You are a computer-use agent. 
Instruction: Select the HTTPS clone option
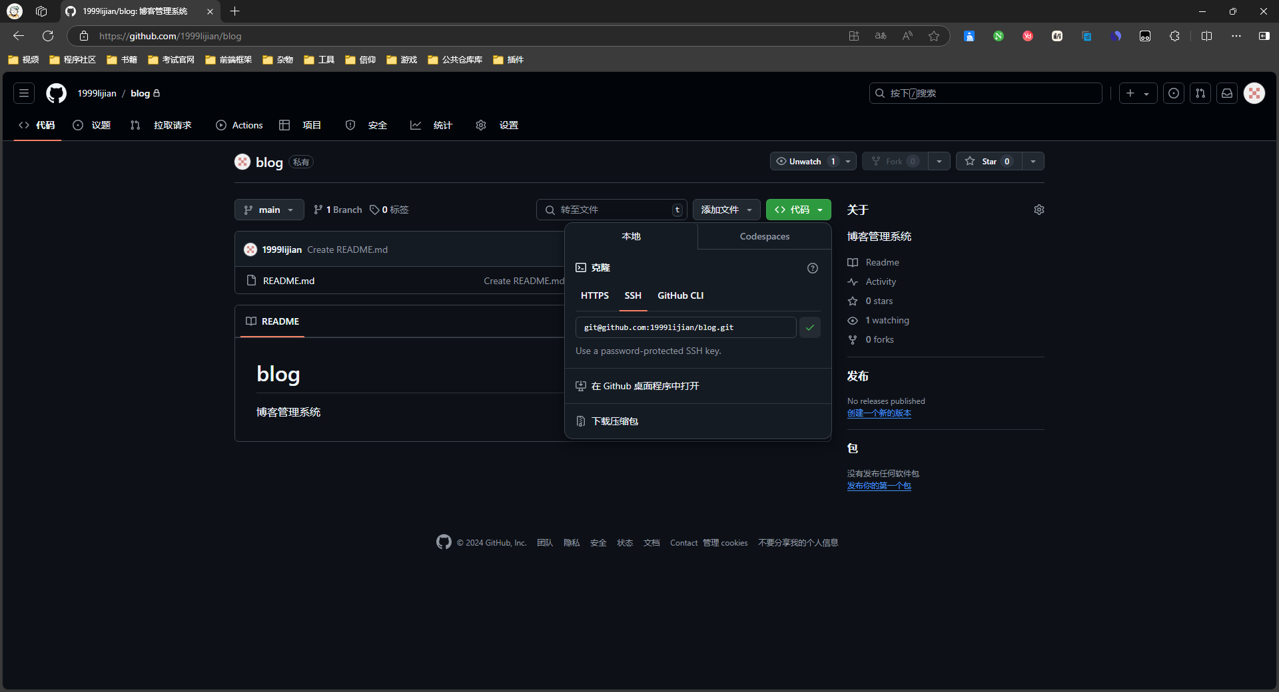tap(595, 295)
